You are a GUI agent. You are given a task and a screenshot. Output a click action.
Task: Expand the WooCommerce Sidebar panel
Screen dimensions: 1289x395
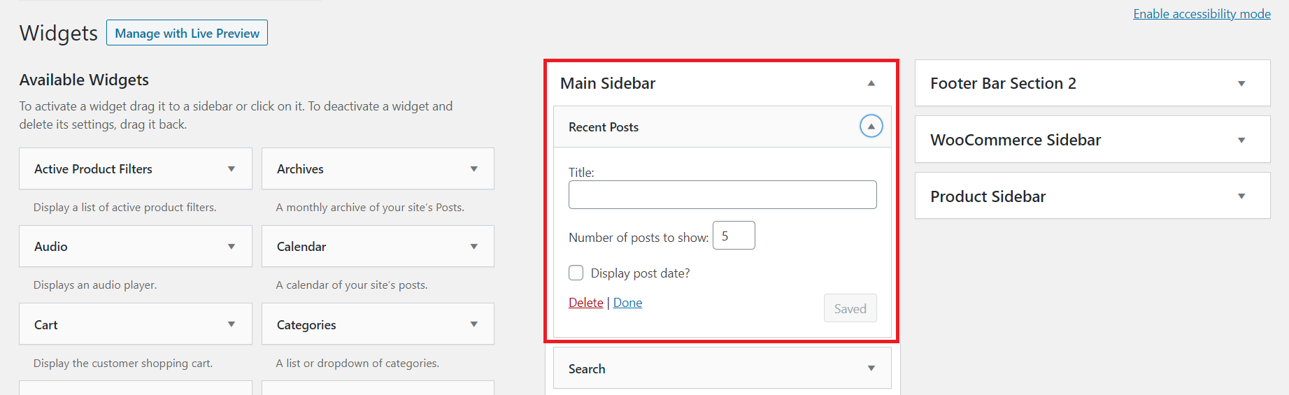[x=1241, y=141]
